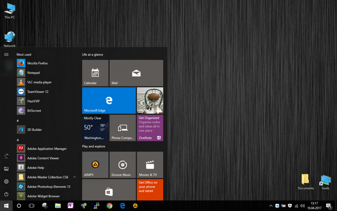Viewport: 337px width, 211px height.
Task: Select the 'Life at a glance' group header
Action: click(93, 55)
